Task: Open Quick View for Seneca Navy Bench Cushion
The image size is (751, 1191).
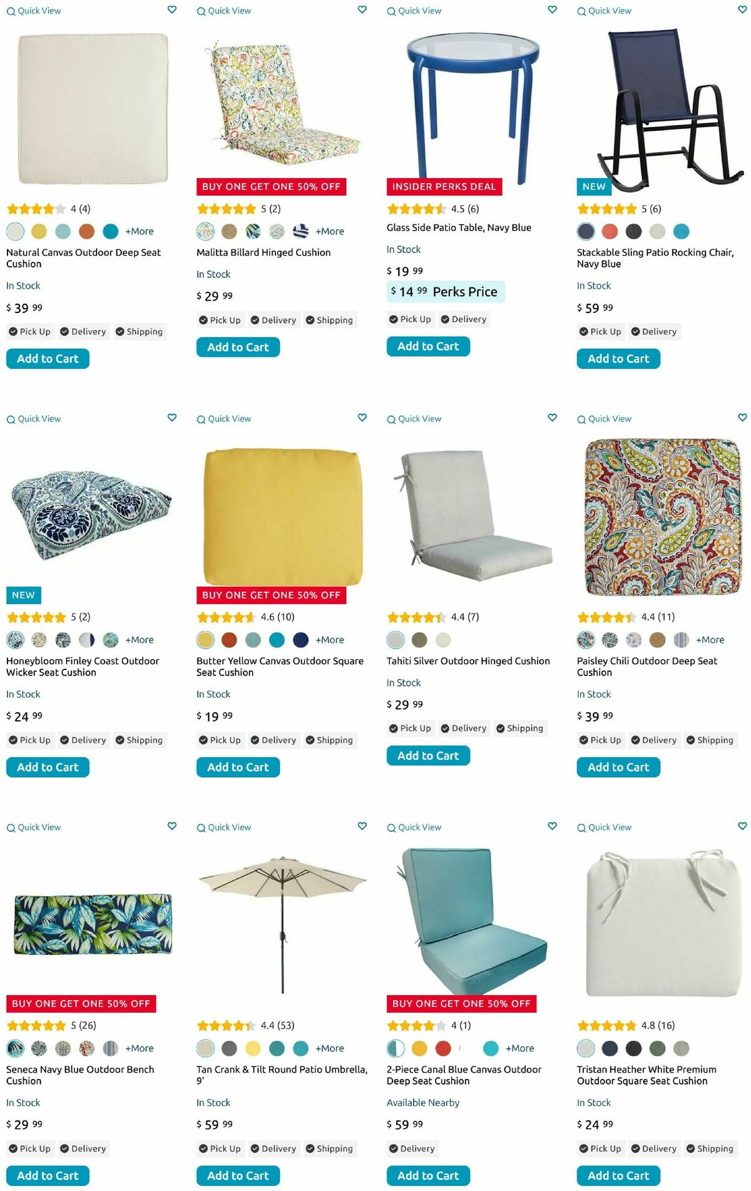Action: point(34,827)
